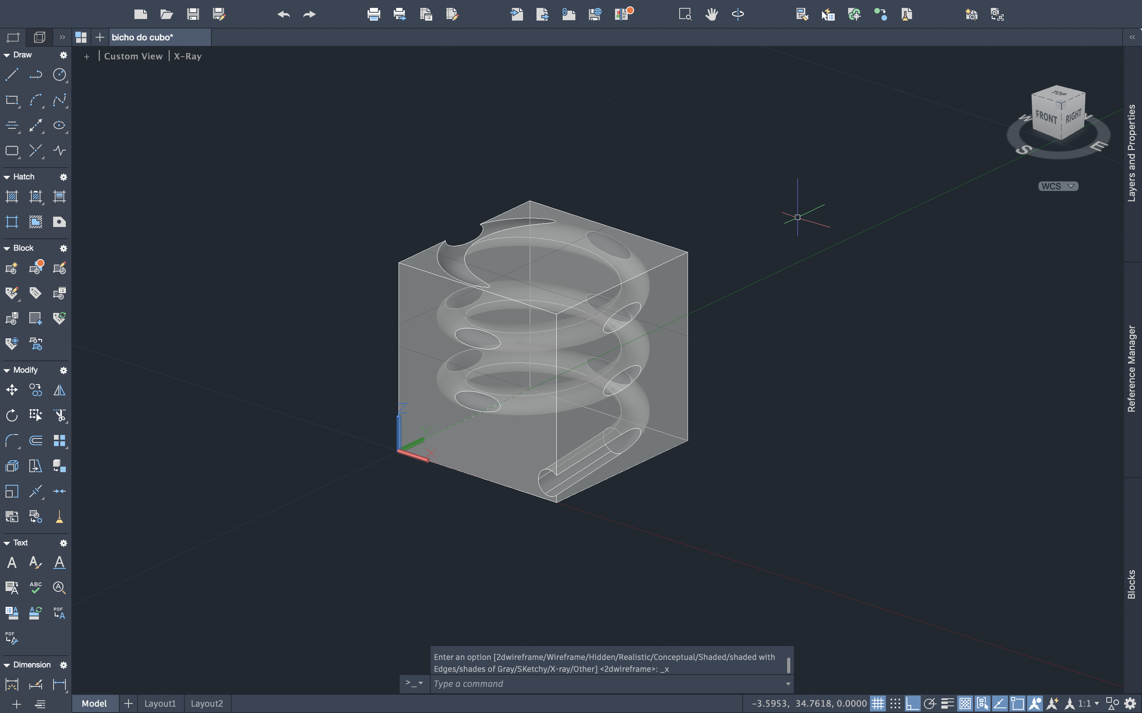This screenshot has height=713, width=1142.
Task: Open the Reference Manager side panel
Action: 1132,369
